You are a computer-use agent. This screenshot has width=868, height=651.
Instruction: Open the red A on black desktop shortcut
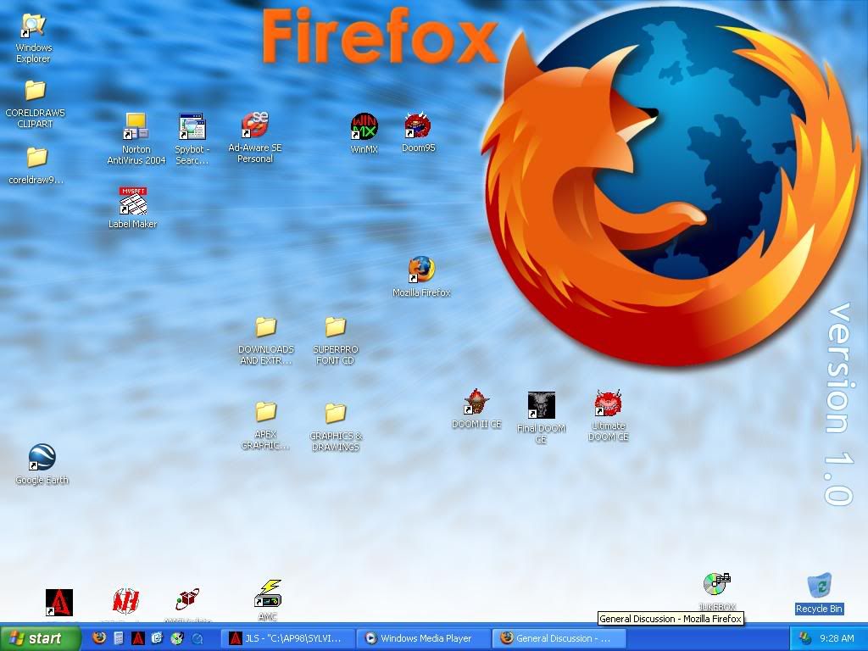59,603
